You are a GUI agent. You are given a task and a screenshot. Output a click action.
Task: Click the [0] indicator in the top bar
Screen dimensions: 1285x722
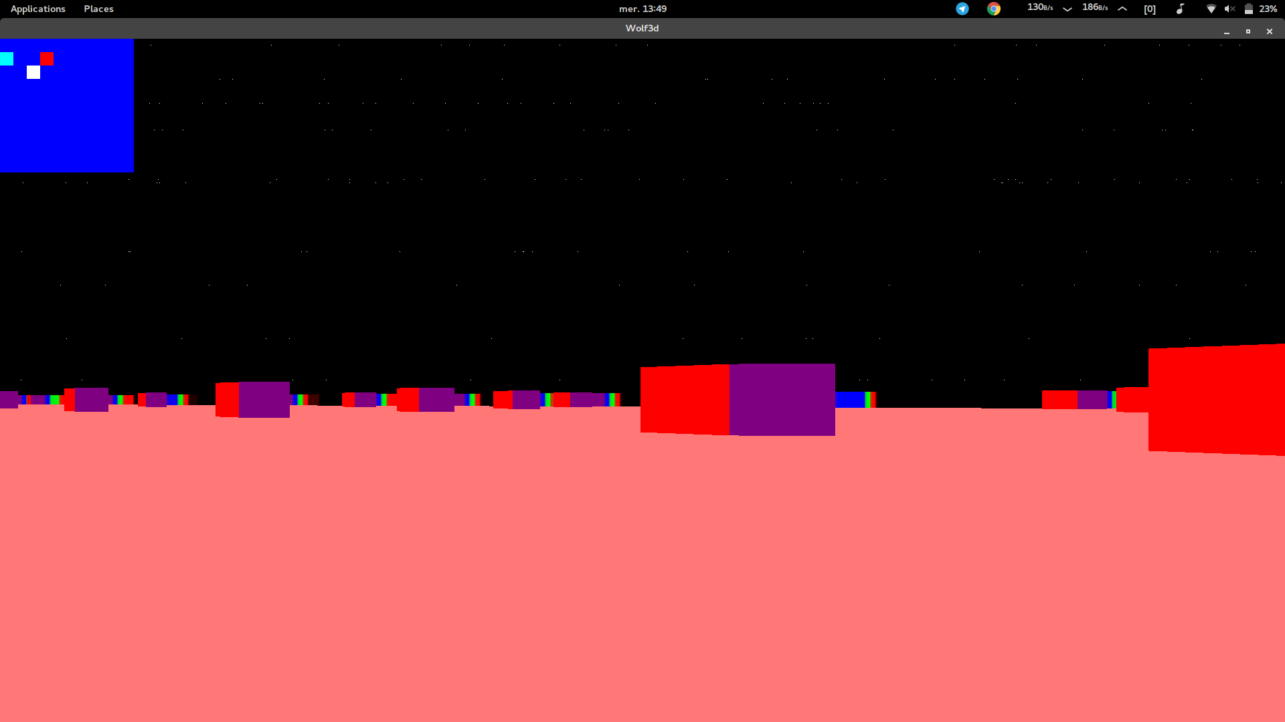click(x=1150, y=9)
